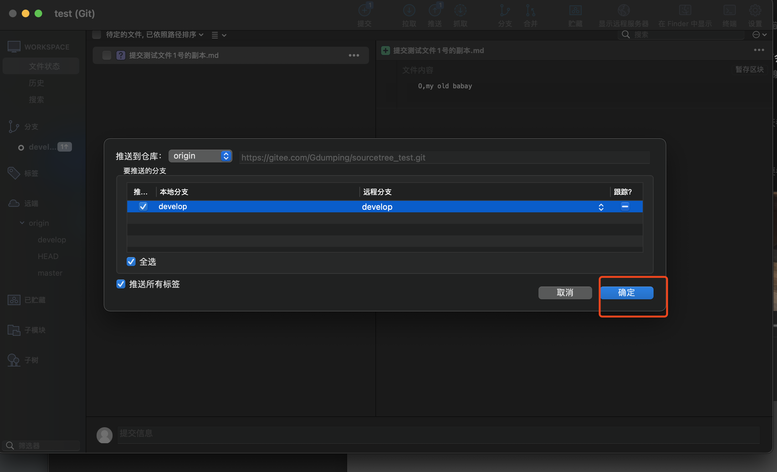The height and width of the screenshot is (472, 777).
Task: Click 确定 to confirm the push
Action: tap(627, 293)
